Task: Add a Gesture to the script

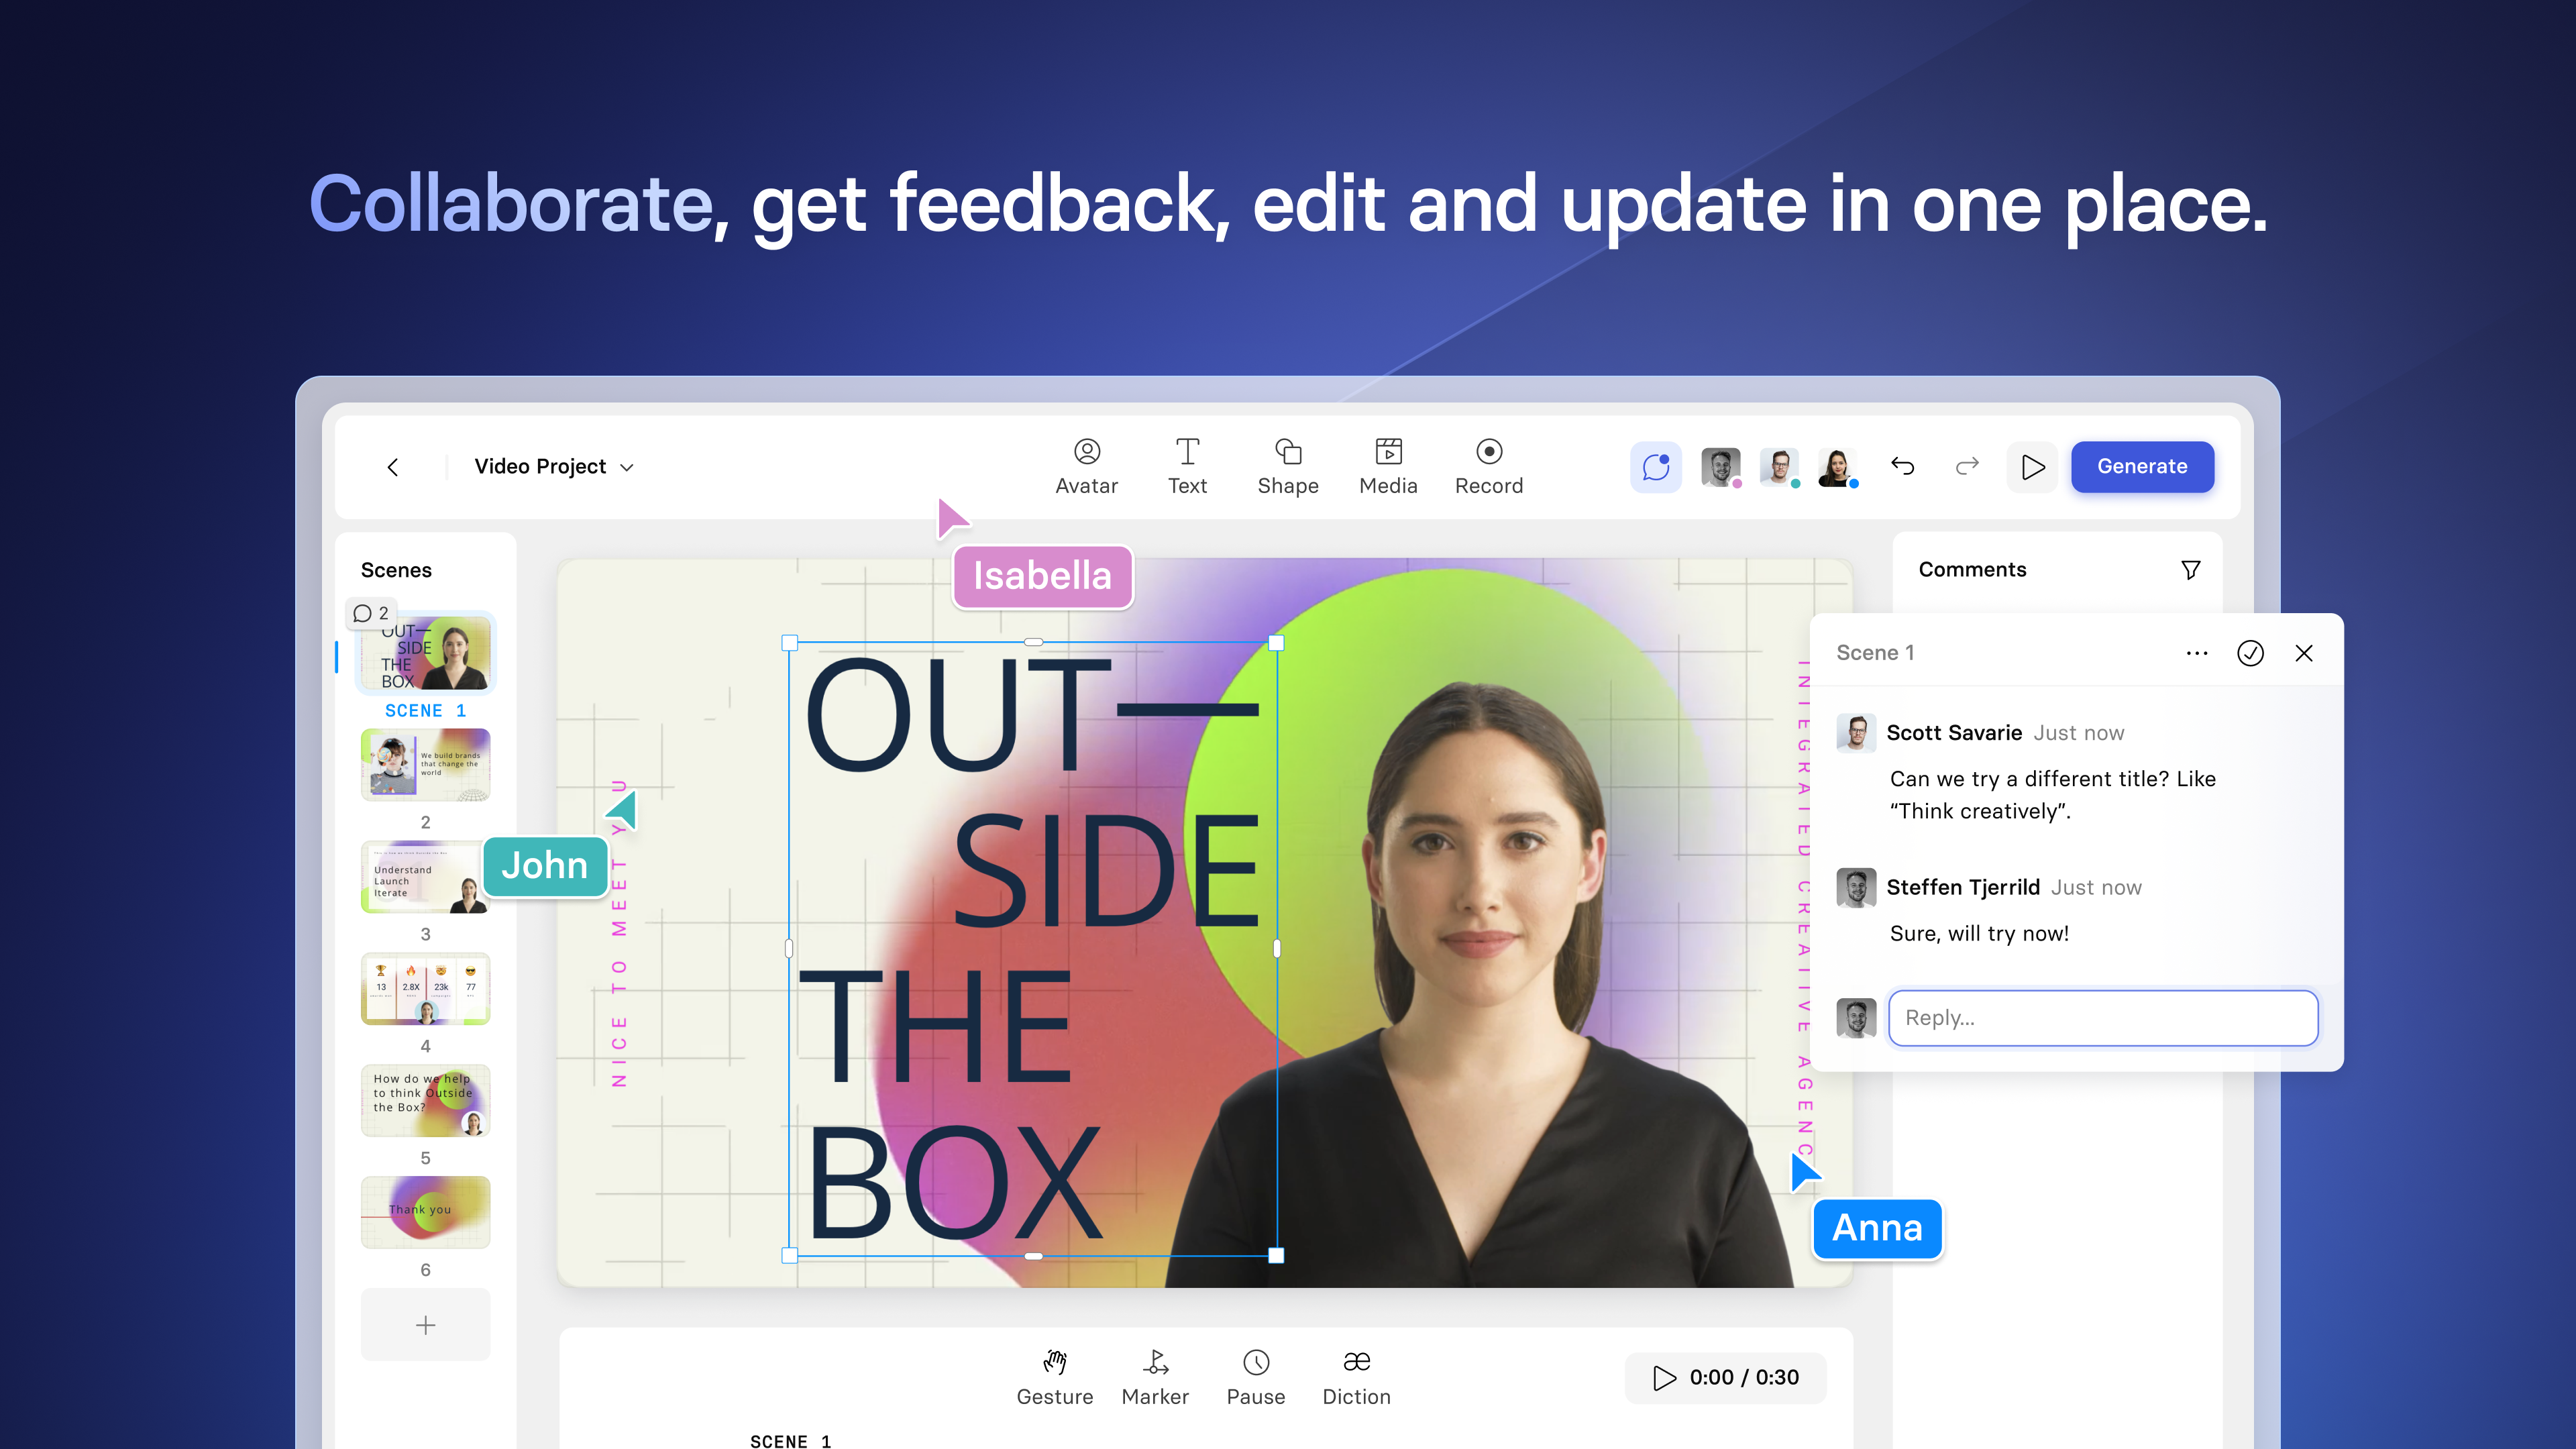Action: pos(1054,1377)
